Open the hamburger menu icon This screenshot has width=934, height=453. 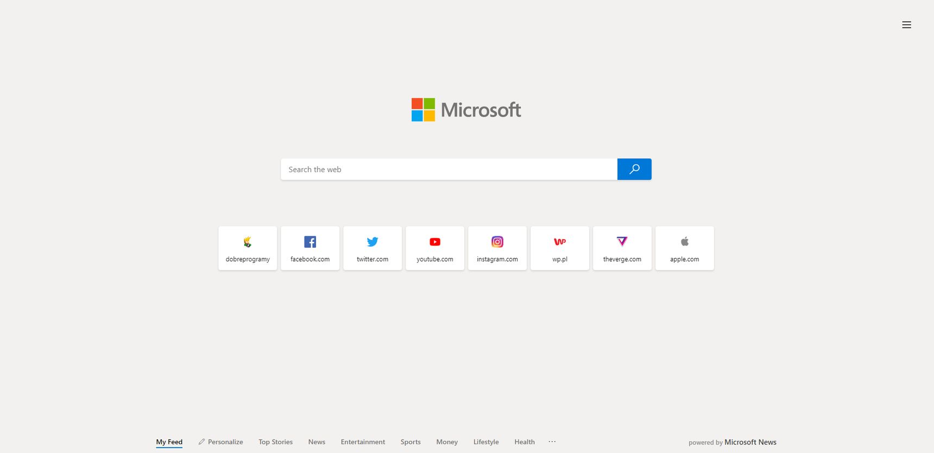tap(906, 24)
